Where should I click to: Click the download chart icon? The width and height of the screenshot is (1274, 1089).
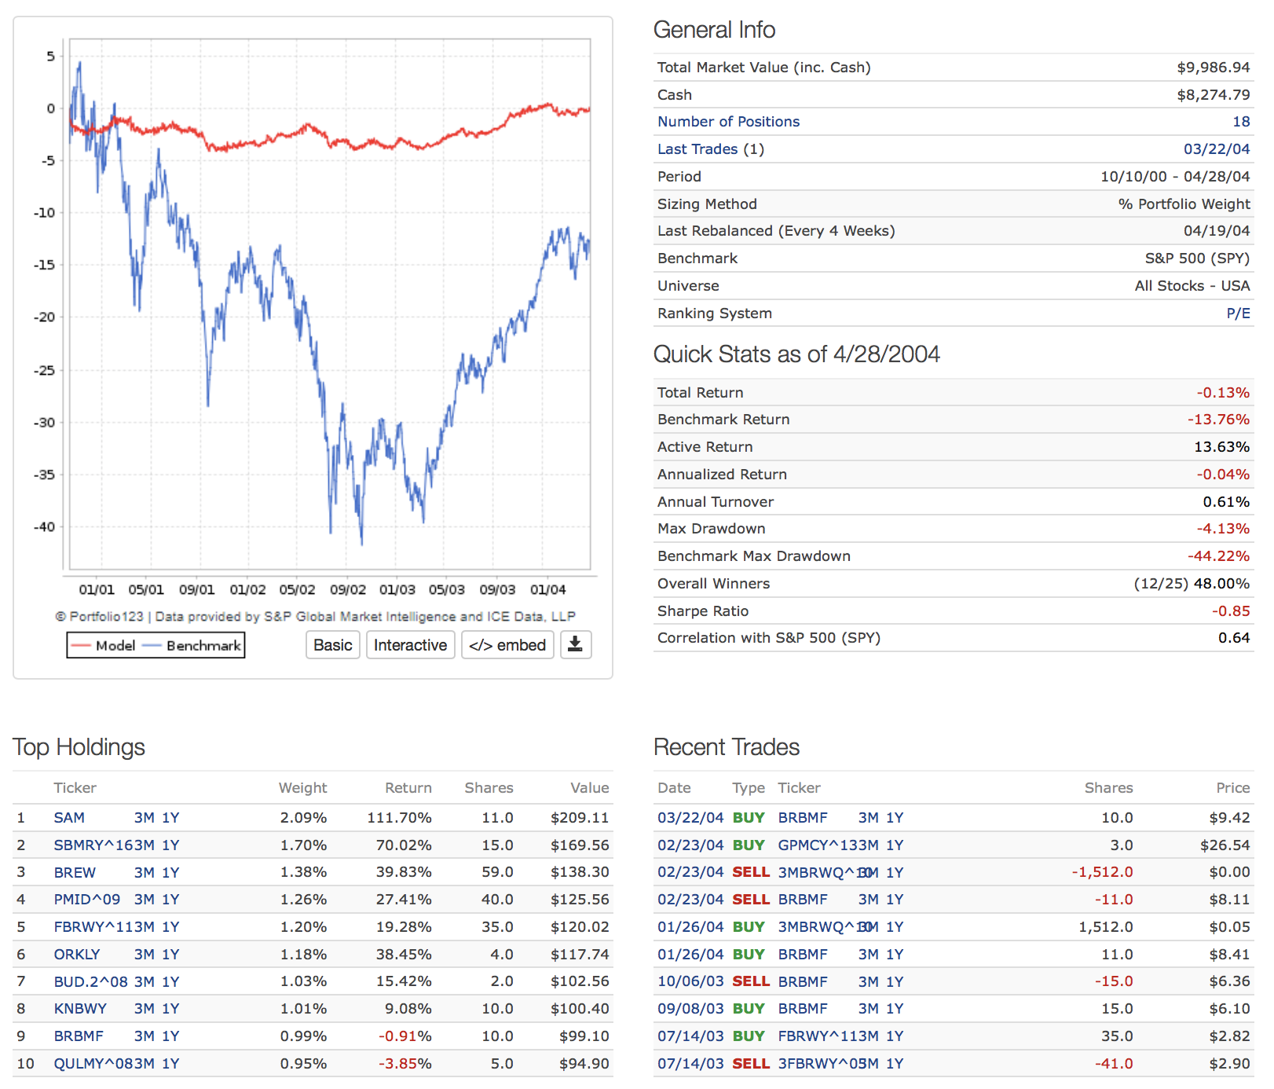click(575, 645)
